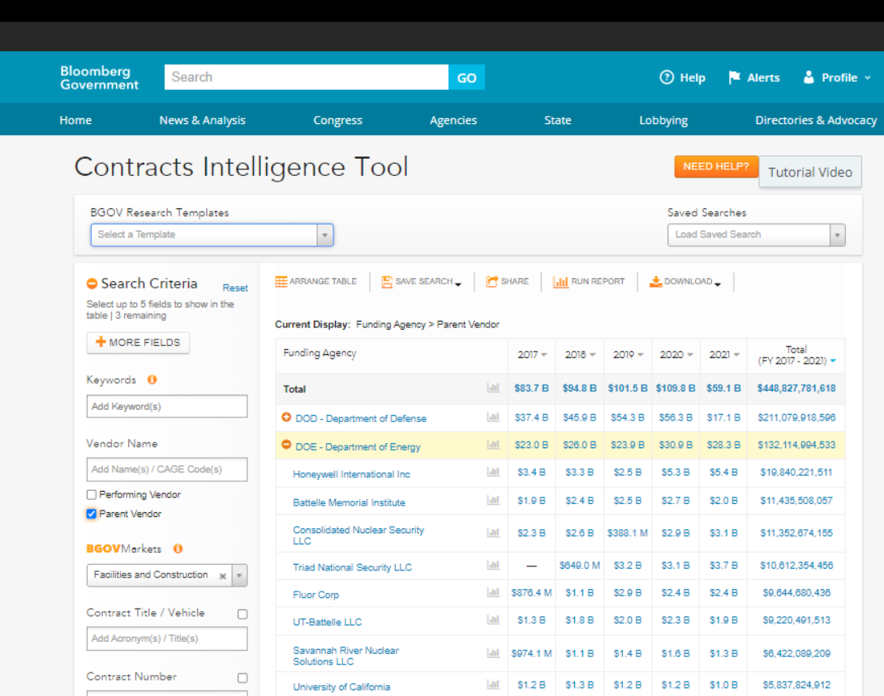
Task: Open chart icon for Triad National Security
Action: tap(493, 566)
